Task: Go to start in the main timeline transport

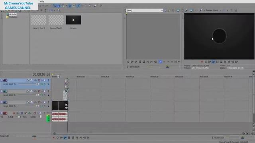Action: point(77,138)
